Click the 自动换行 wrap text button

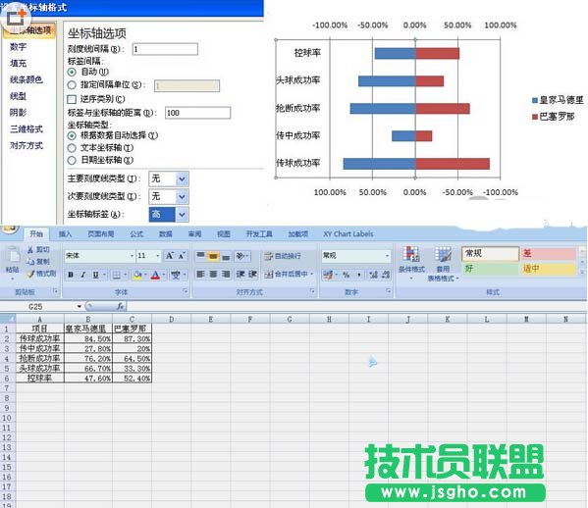[x=283, y=256]
